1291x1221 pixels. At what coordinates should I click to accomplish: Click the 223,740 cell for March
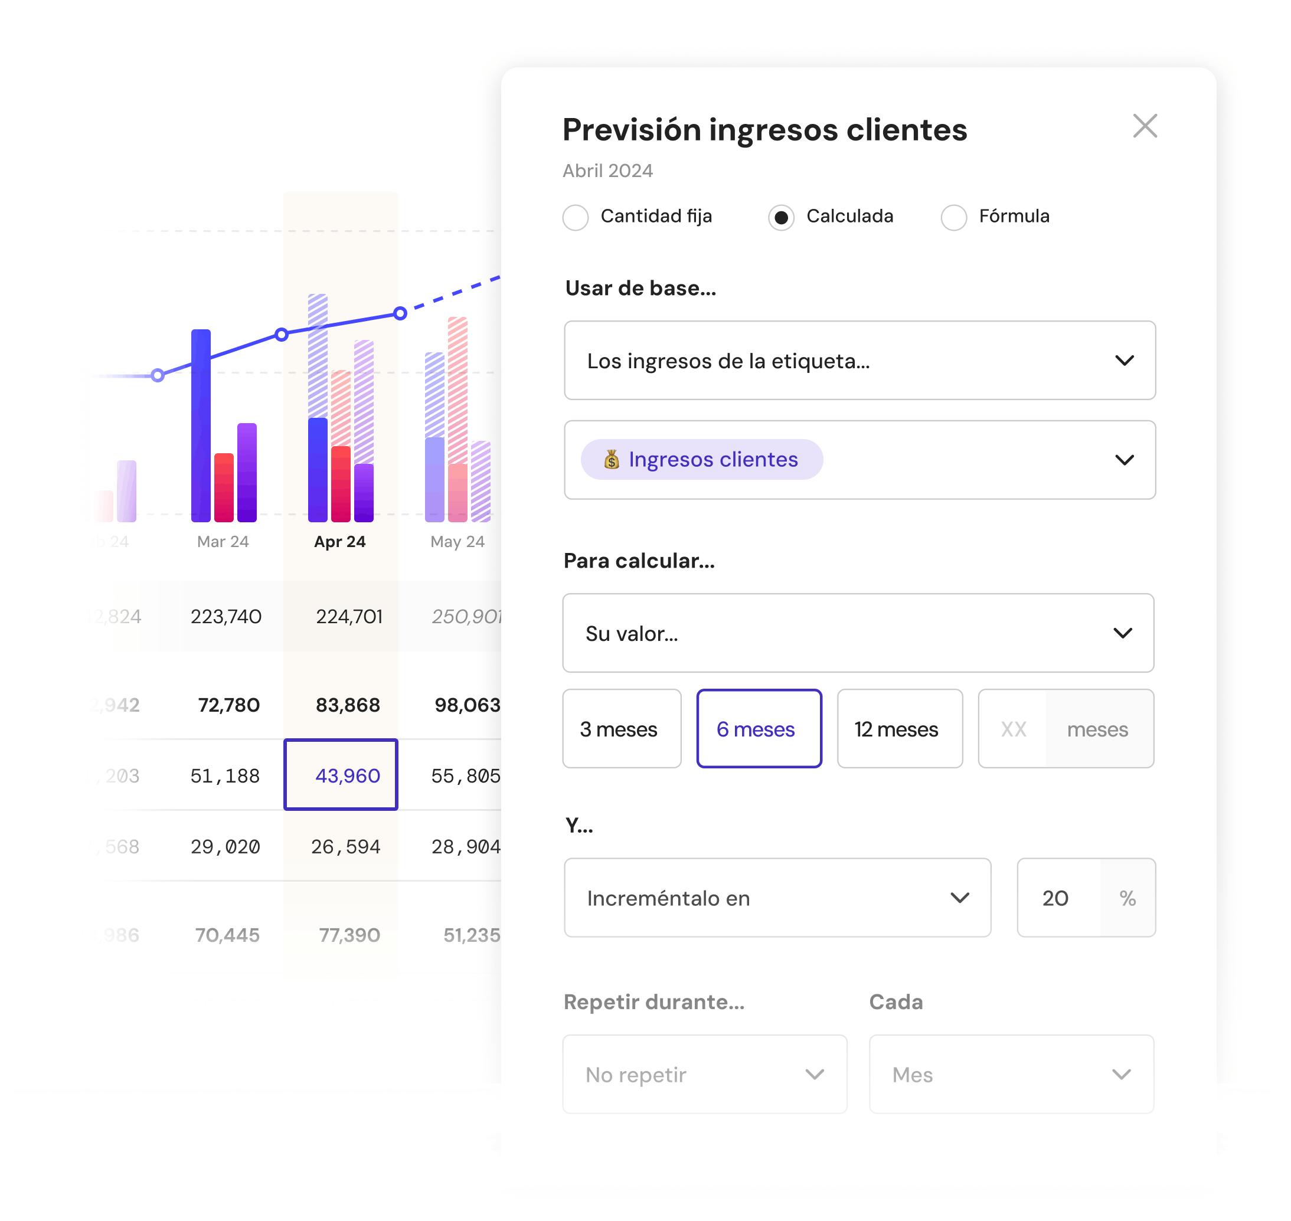point(226,616)
